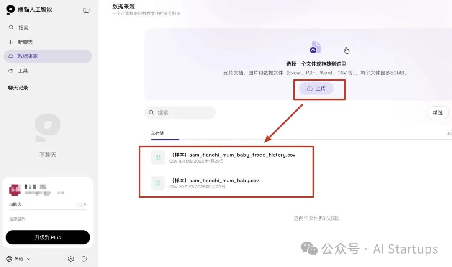452x267 pixels.
Task: Click the logout icon at sidebar bottom
Action: pos(85,259)
